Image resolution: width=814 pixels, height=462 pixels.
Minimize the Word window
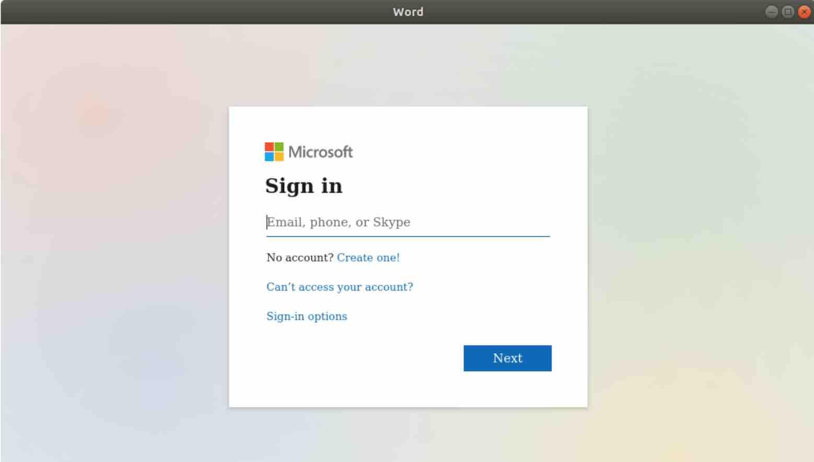pos(772,11)
